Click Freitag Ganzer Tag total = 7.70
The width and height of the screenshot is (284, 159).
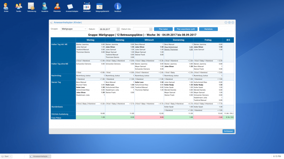point(219,104)
